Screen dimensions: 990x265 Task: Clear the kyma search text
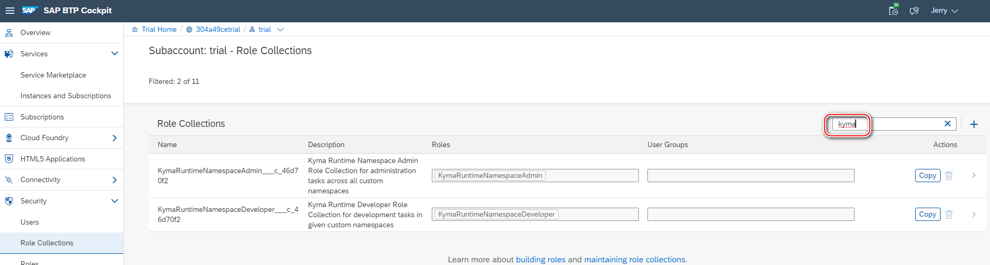(x=948, y=124)
